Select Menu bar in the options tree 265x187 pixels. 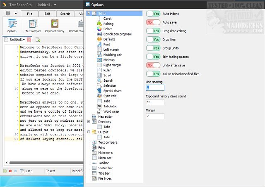[x=105, y=158]
